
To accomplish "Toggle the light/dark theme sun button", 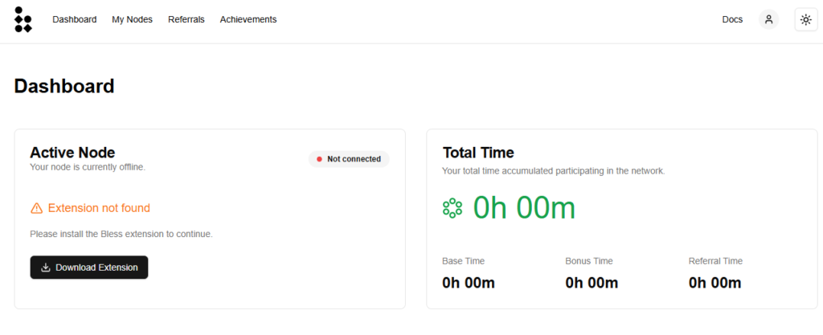I will click(x=805, y=20).
